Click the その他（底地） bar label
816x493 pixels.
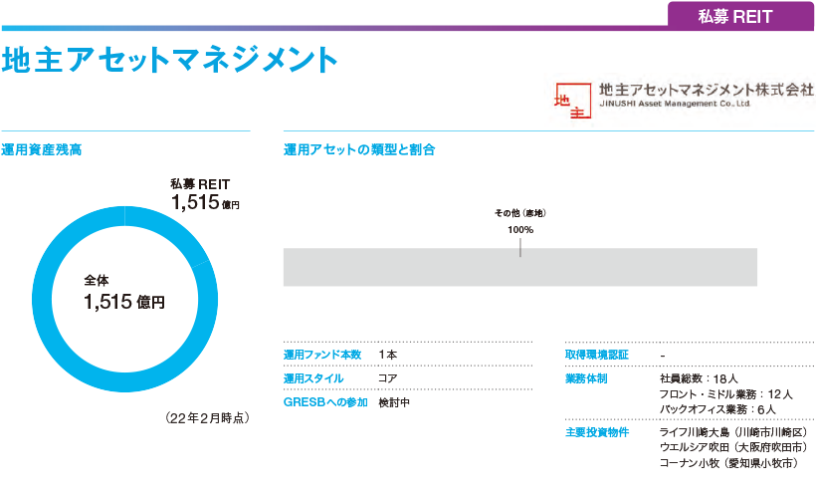pos(520,213)
